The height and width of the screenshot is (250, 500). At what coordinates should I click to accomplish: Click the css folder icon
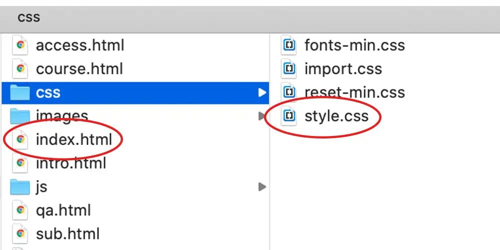[20, 92]
